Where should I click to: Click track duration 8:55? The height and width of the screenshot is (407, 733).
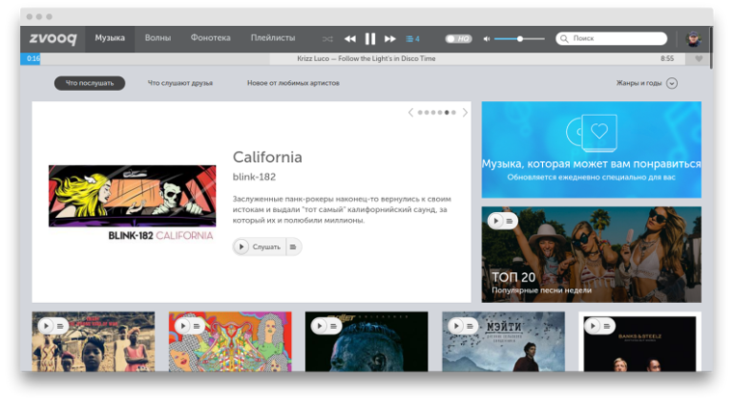click(667, 59)
